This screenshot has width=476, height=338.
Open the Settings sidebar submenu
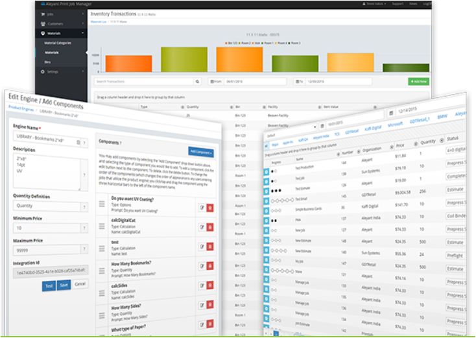coord(61,71)
